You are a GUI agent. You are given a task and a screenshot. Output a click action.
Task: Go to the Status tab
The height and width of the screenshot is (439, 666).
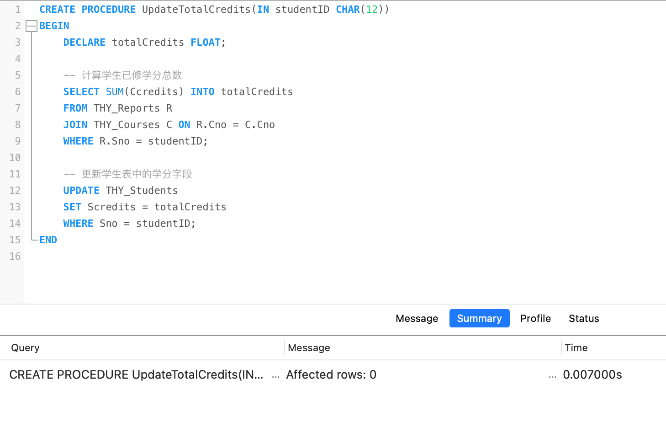tap(583, 318)
